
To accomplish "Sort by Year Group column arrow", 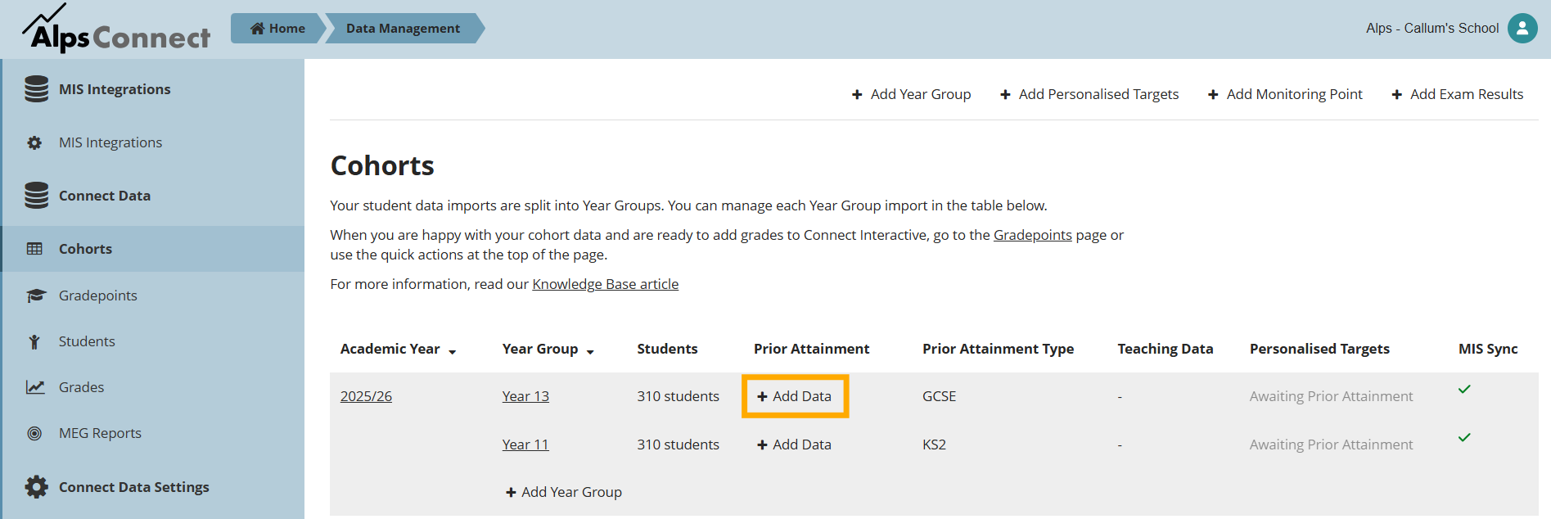I will [x=590, y=351].
